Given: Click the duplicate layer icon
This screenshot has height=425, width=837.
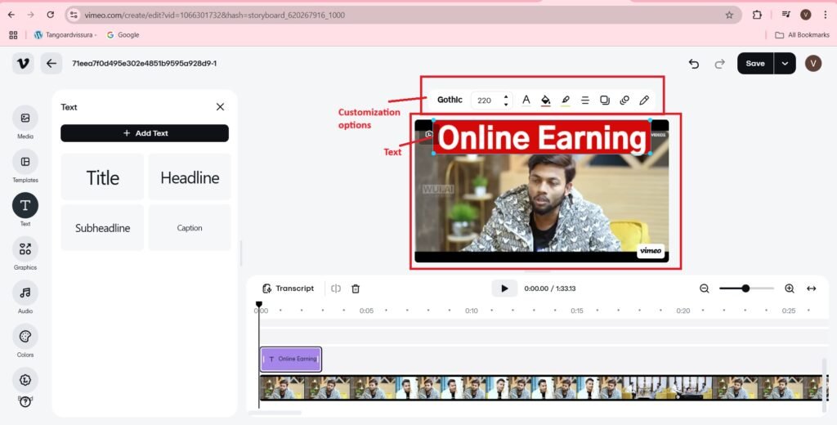Looking at the screenshot, I should pos(605,100).
